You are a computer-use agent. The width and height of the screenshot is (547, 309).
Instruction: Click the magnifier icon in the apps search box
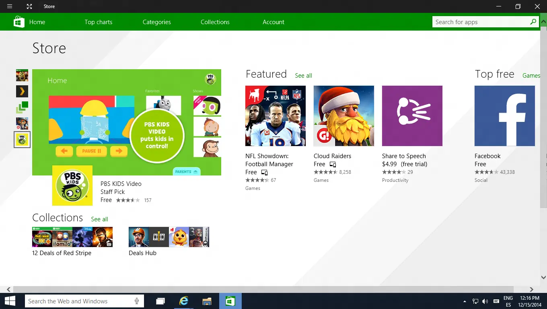point(533,22)
